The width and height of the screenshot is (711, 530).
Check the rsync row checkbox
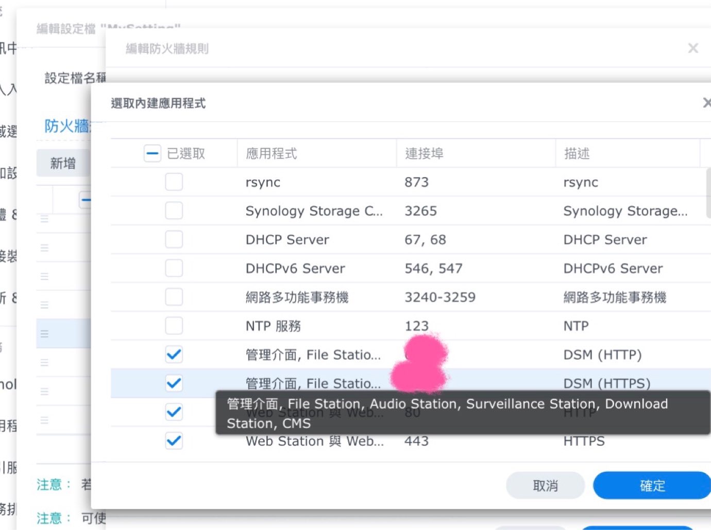click(x=174, y=182)
